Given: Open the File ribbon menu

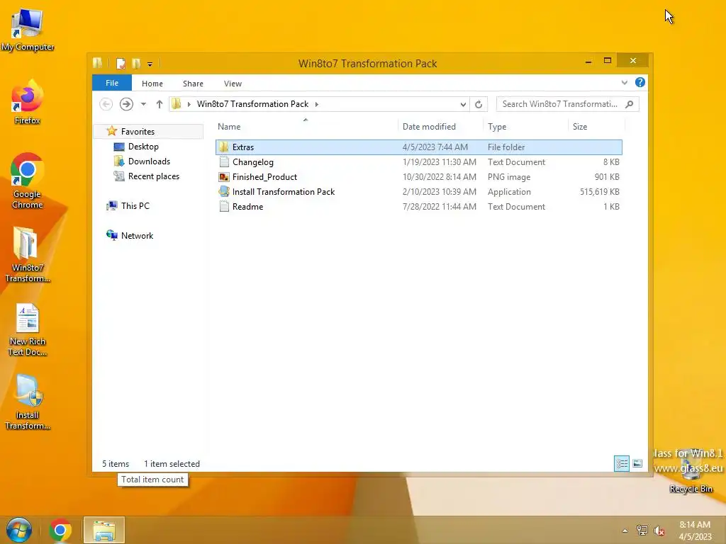Looking at the screenshot, I should [x=112, y=83].
